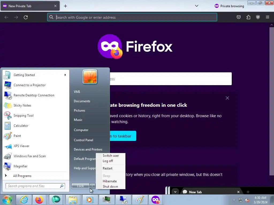The height and width of the screenshot is (205, 274).
Task: Click the green globe taskbar icon
Action: 56,200
